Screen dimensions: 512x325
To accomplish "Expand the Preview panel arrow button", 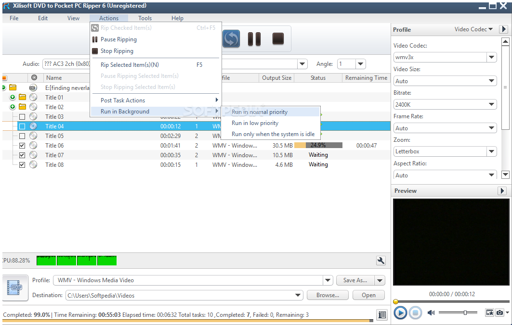I will 502,191.
